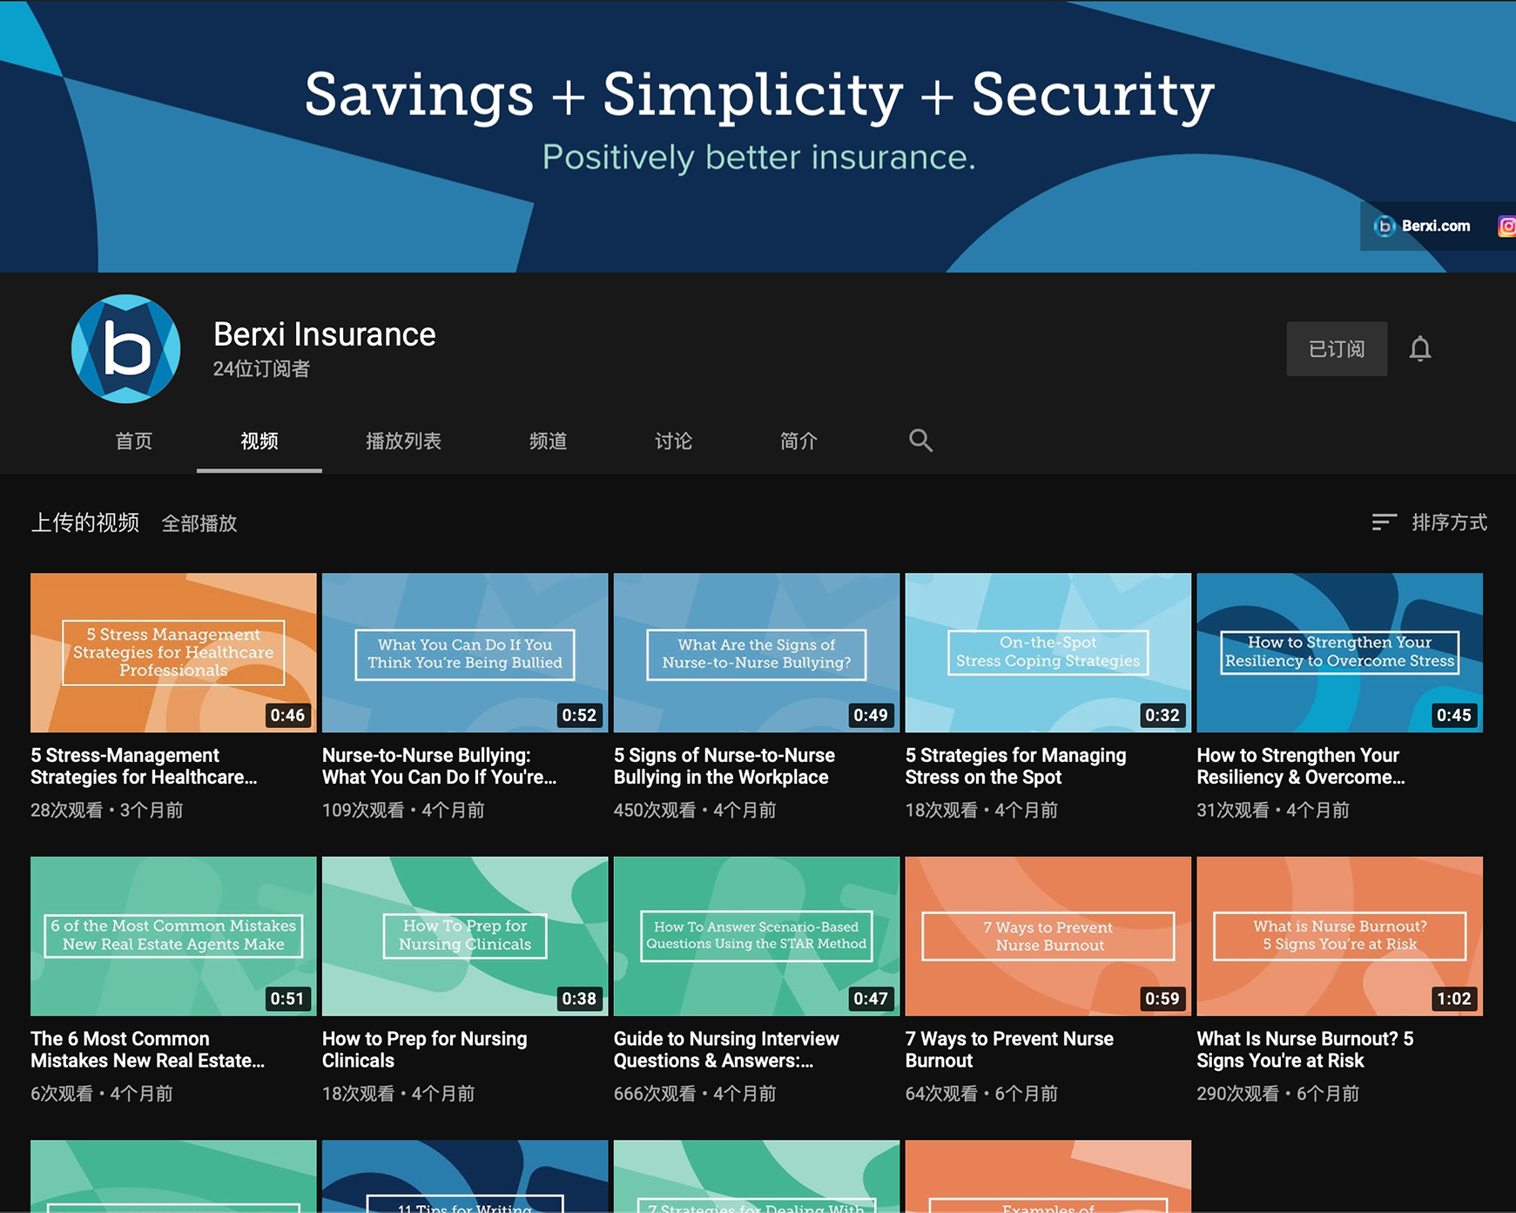Select the 视频 tab
The width and height of the screenshot is (1516, 1213).
(259, 441)
